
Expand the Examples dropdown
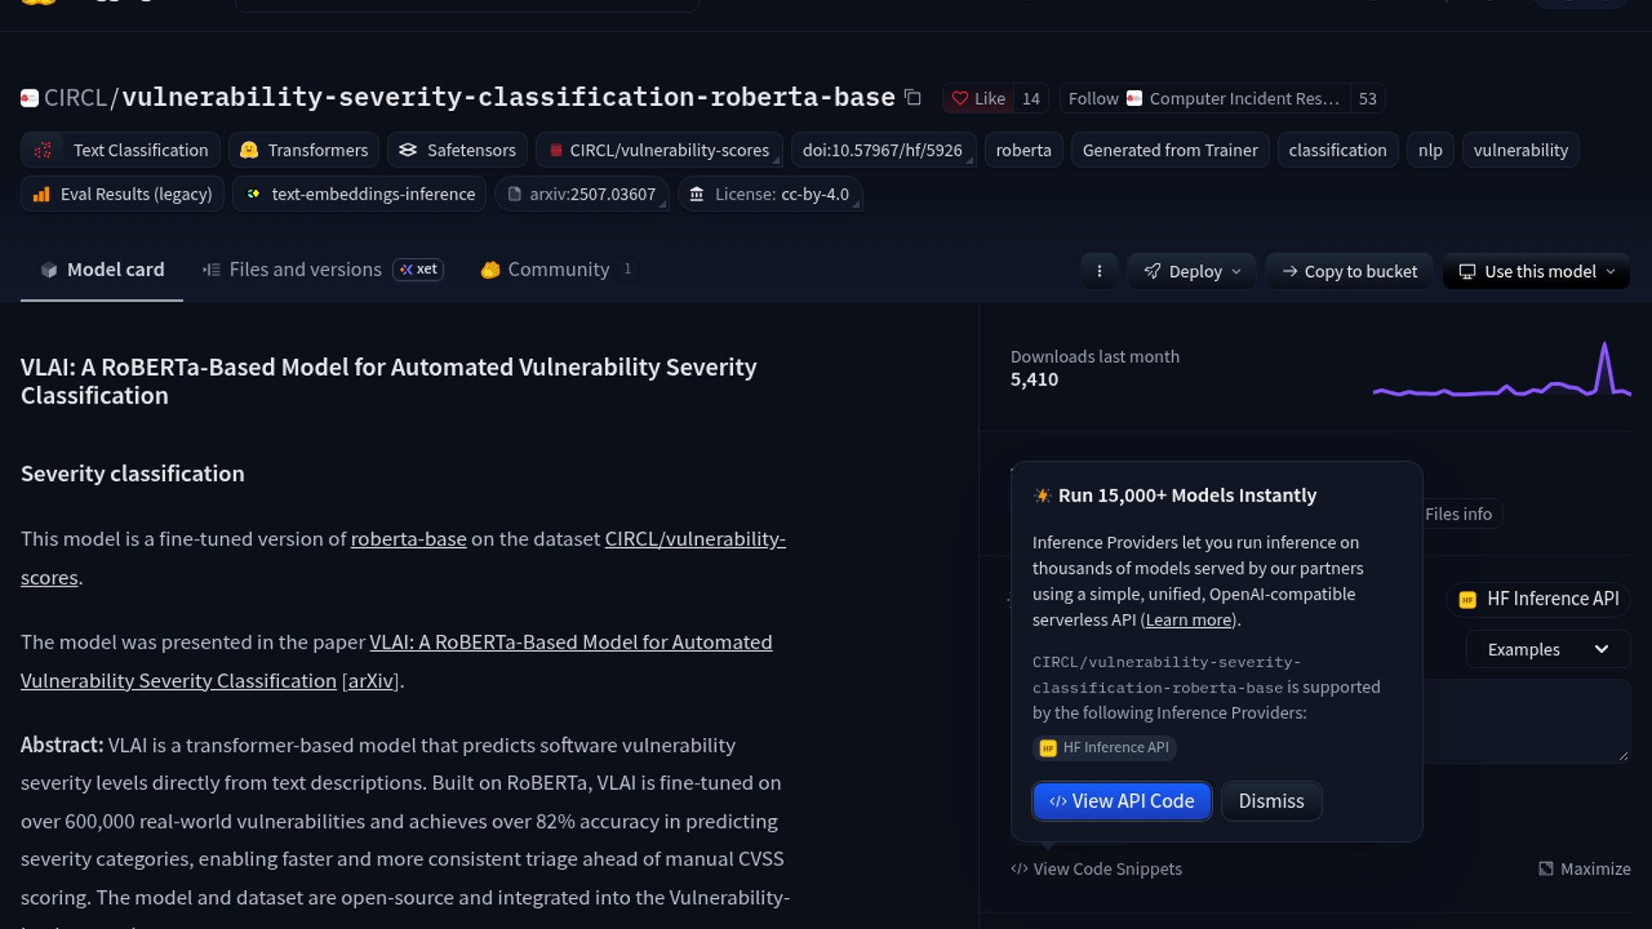(1548, 649)
